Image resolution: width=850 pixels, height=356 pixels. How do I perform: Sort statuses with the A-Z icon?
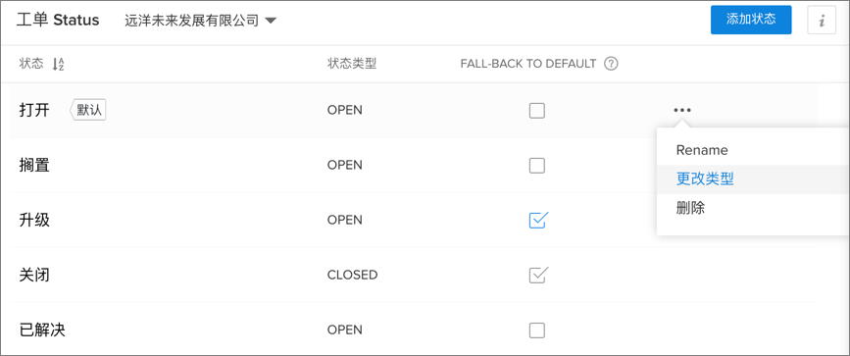[x=58, y=64]
